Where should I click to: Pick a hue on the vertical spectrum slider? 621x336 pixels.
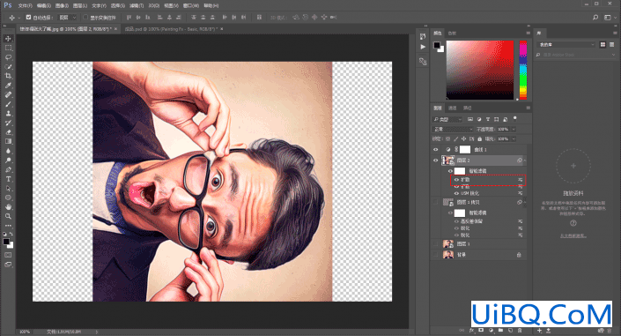[x=523, y=70]
